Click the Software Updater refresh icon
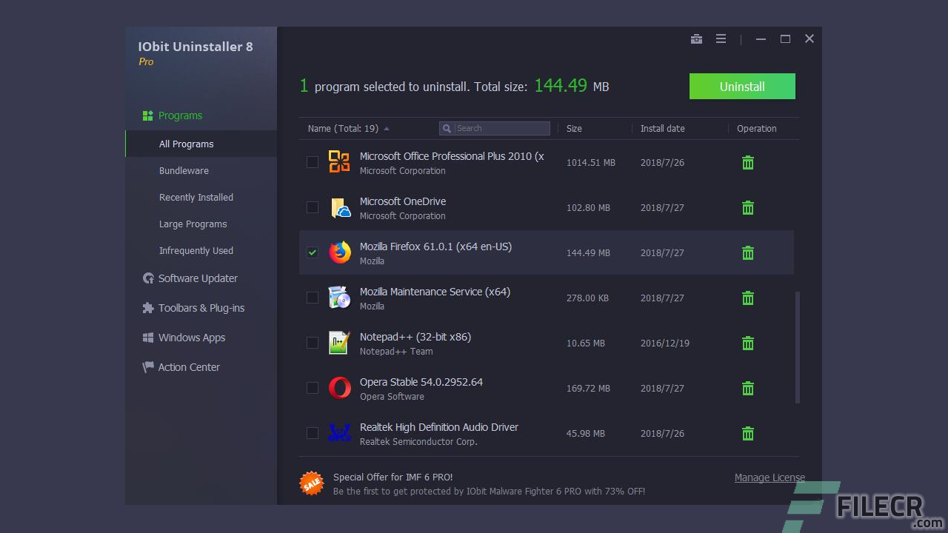The height and width of the screenshot is (533, 948). (x=148, y=278)
